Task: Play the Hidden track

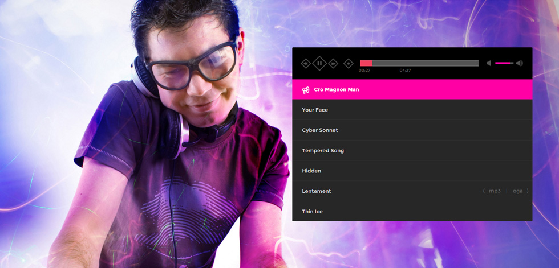Action: [412, 171]
